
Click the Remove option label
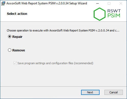(x=19, y=50)
